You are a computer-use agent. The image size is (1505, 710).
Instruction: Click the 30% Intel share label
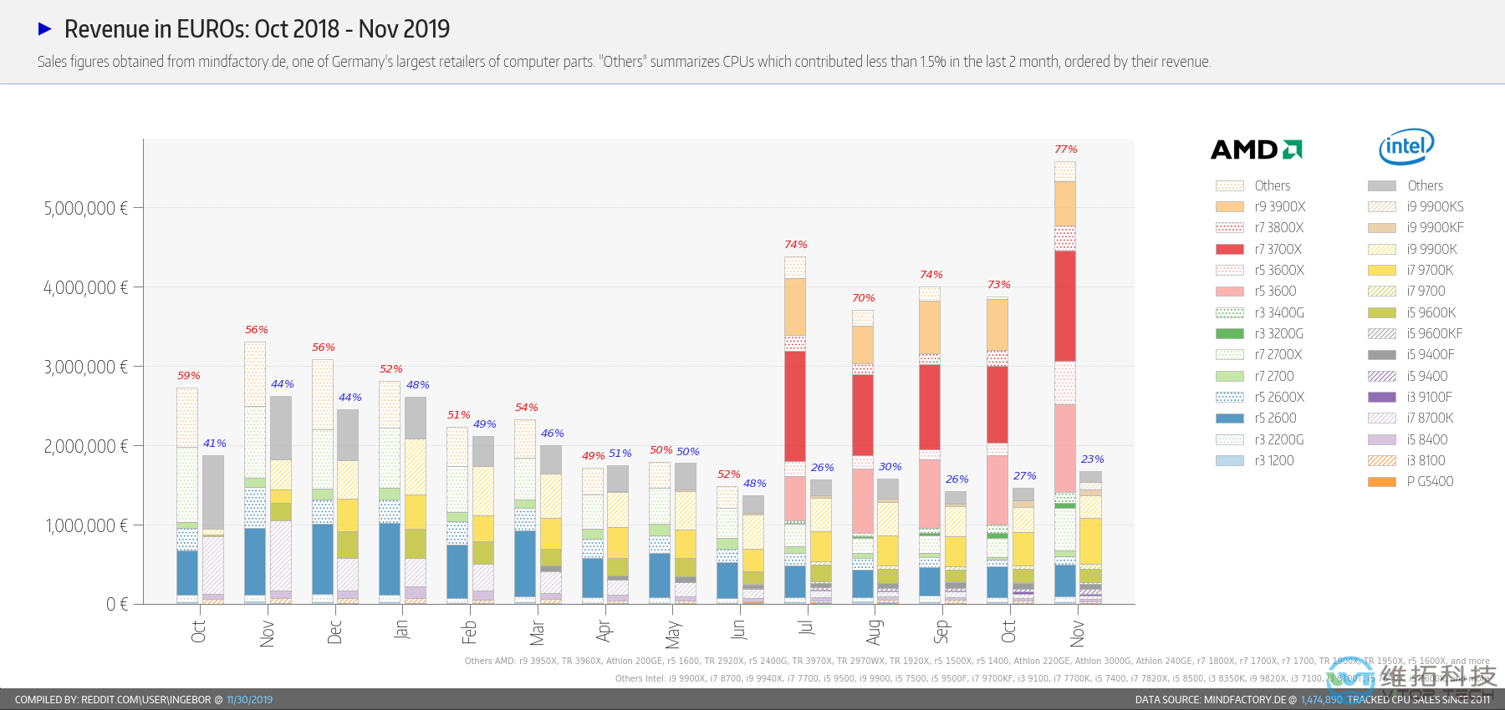pyautogui.click(x=890, y=467)
